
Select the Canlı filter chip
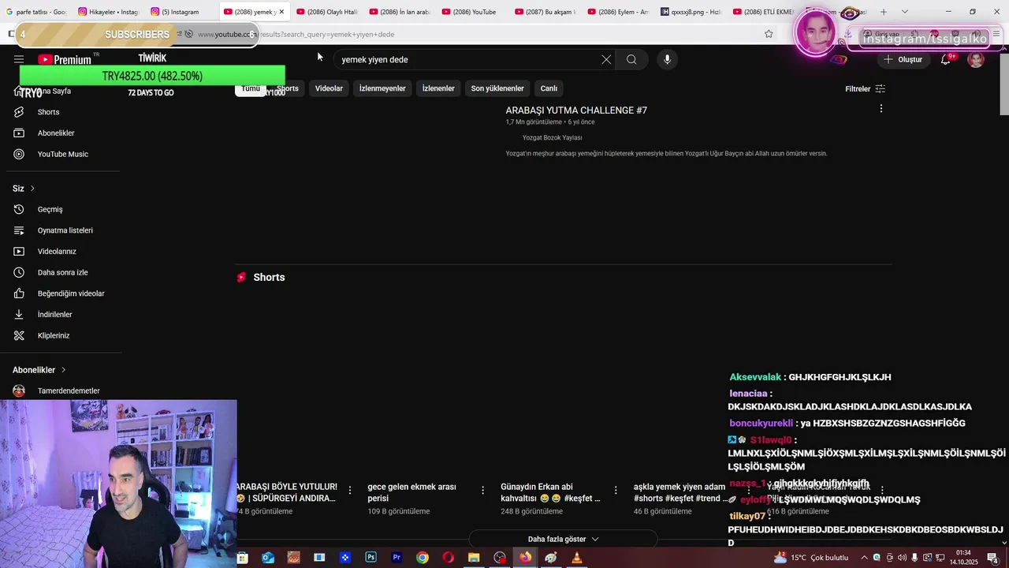click(549, 88)
